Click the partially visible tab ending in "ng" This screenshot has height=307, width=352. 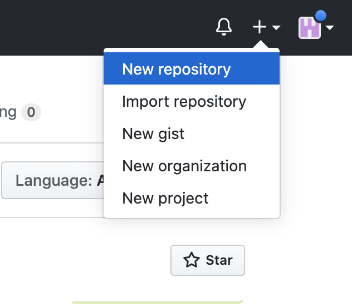pyautogui.click(x=8, y=113)
